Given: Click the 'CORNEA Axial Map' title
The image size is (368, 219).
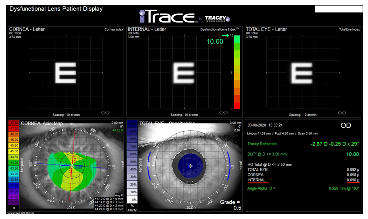Looking at the screenshot, I should click(x=42, y=123).
